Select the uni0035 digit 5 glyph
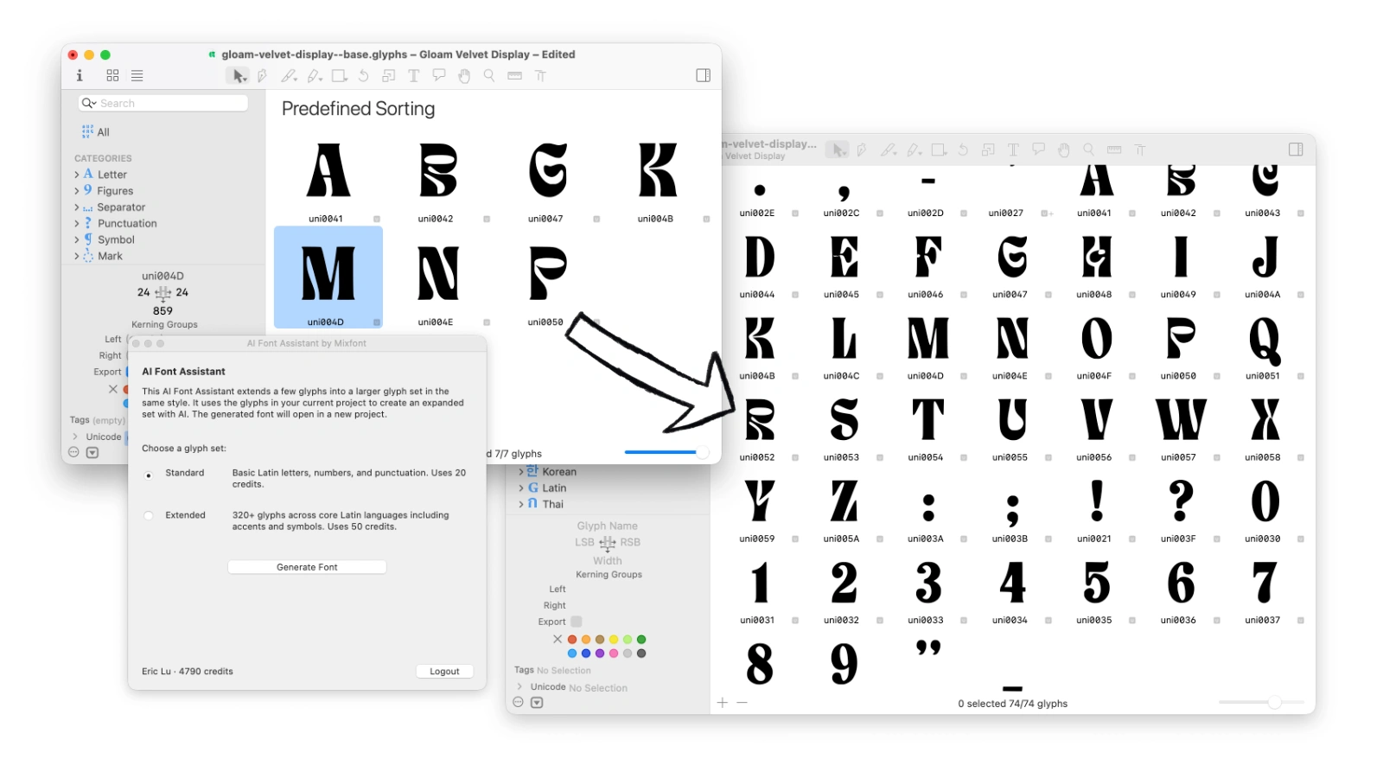The image size is (1383, 778). [1096, 590]
